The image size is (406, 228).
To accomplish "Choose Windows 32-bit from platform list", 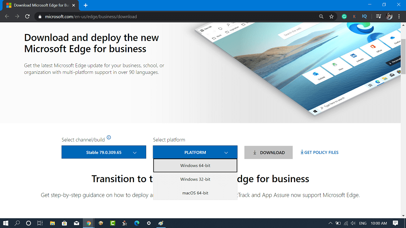I will point(195,179).
